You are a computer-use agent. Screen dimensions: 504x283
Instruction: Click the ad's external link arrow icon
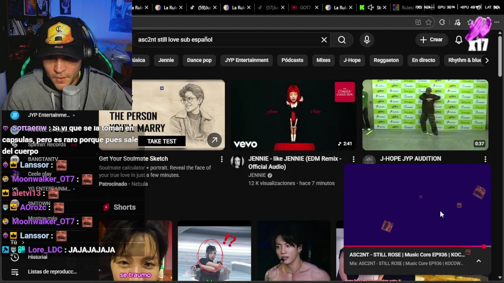point(215,140)
